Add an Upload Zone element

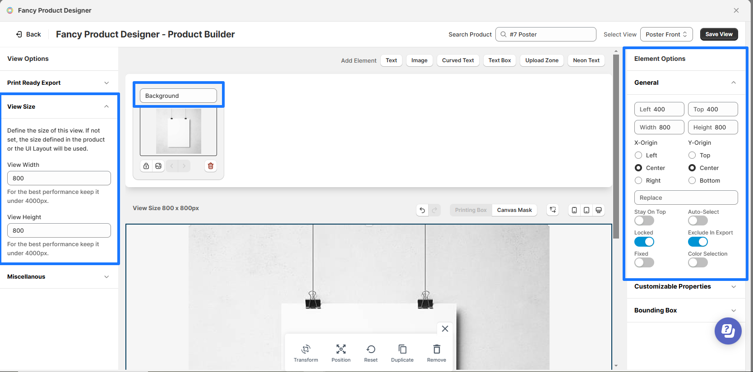(542, 60)
